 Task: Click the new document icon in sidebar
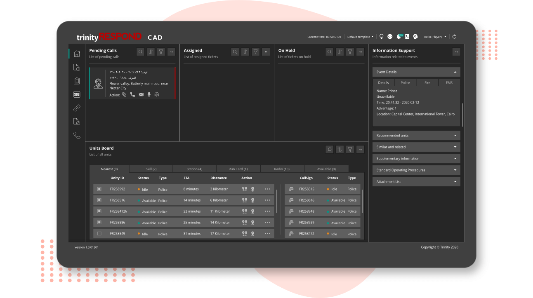click(77, 67)
